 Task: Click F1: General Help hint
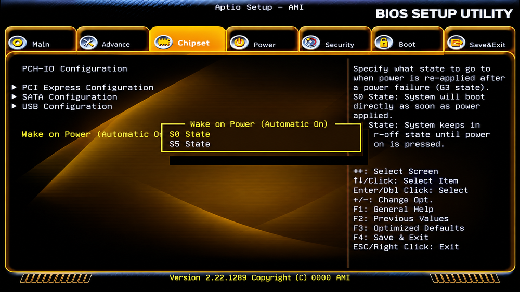click(x=393, y=210)
